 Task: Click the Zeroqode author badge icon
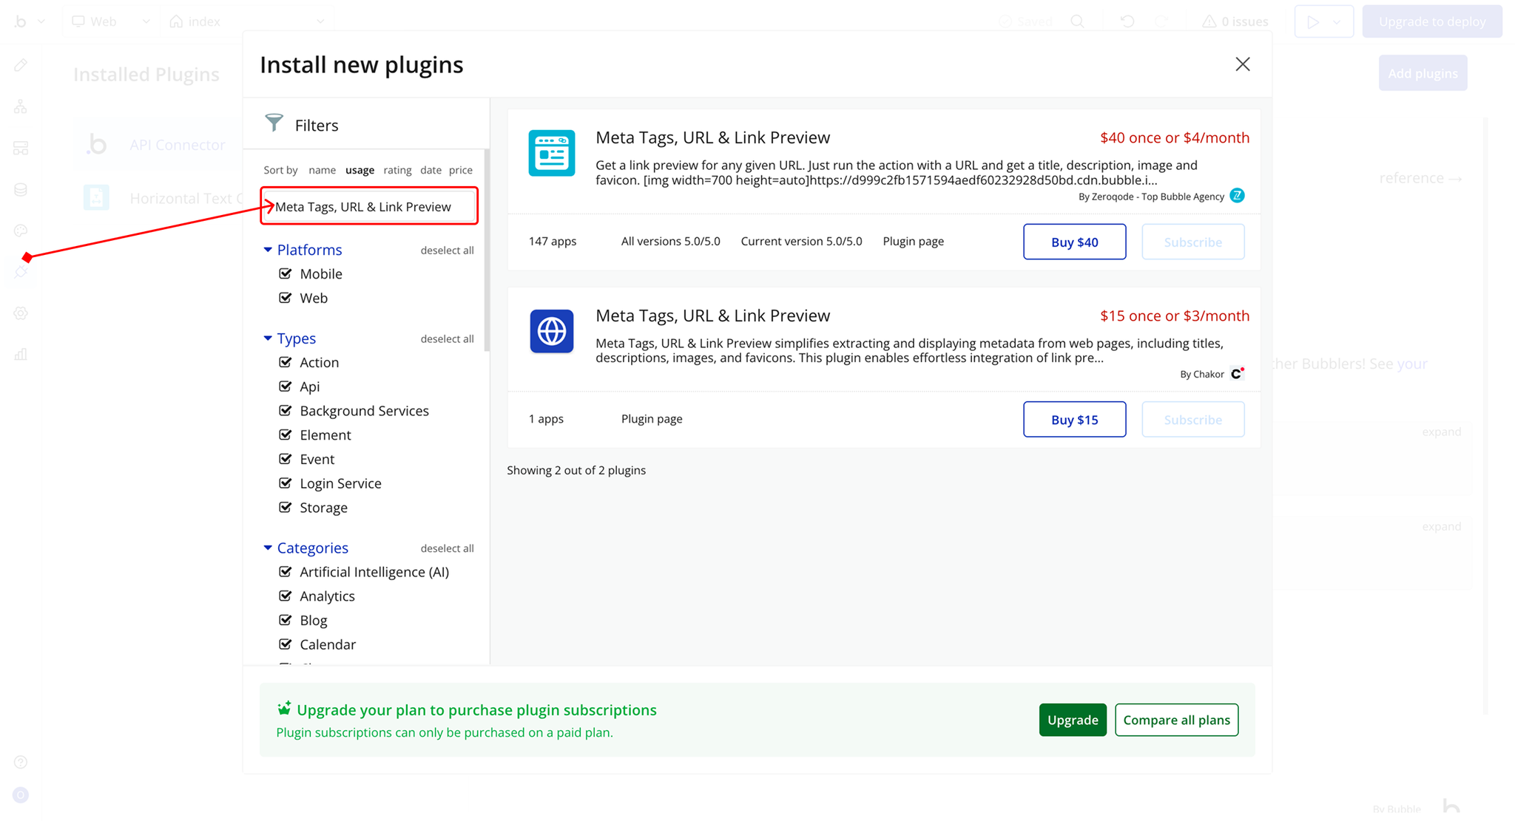pos(1237,196)
